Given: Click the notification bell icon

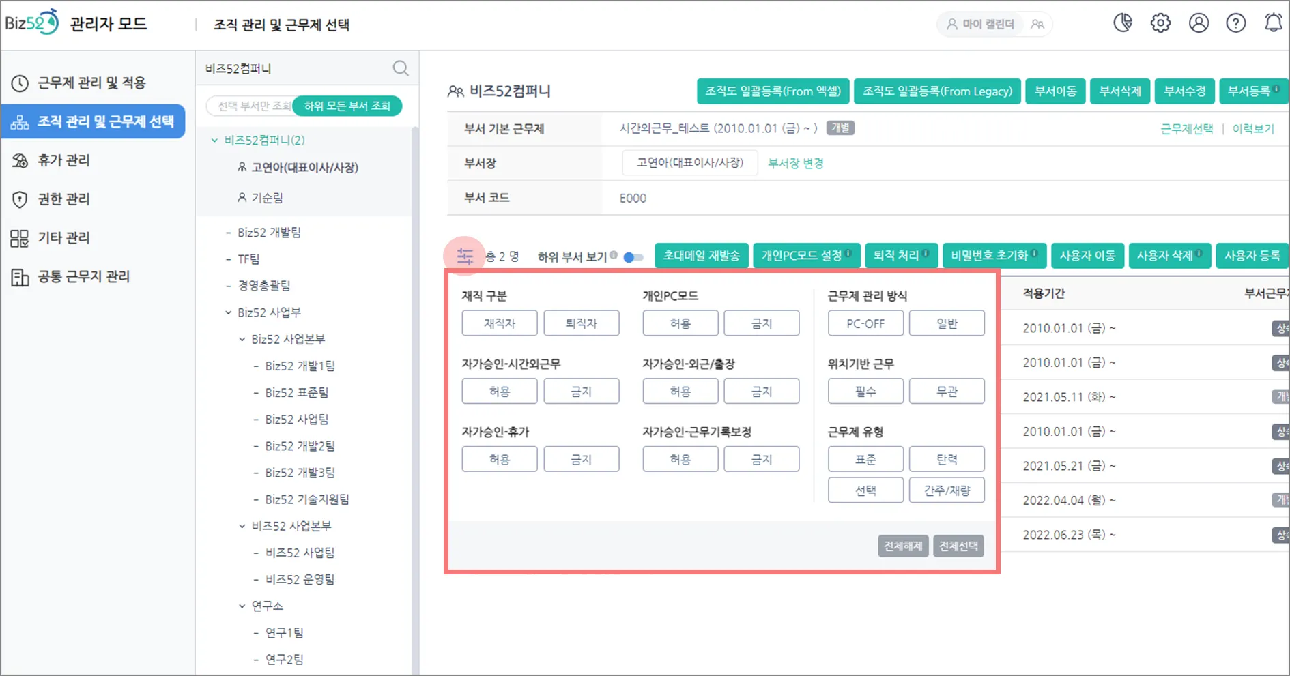Looking at the screenshot, I should [1274, 23].
